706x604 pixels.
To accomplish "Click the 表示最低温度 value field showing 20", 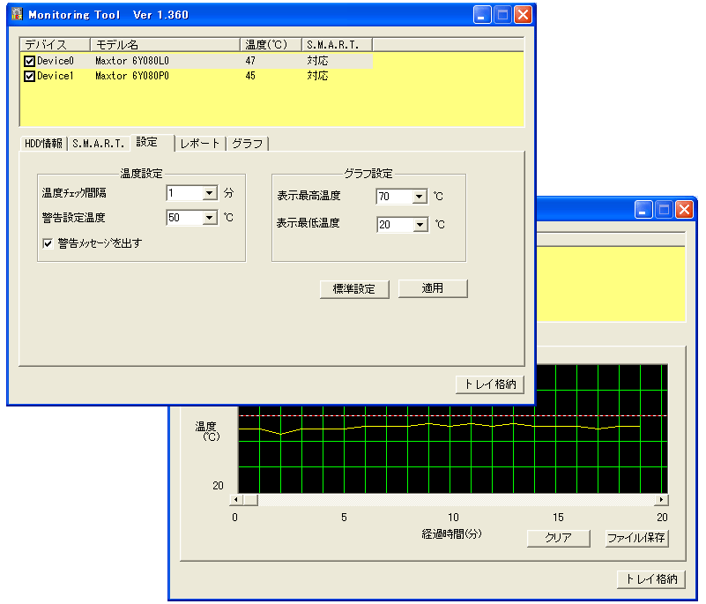I will (396, 224).
